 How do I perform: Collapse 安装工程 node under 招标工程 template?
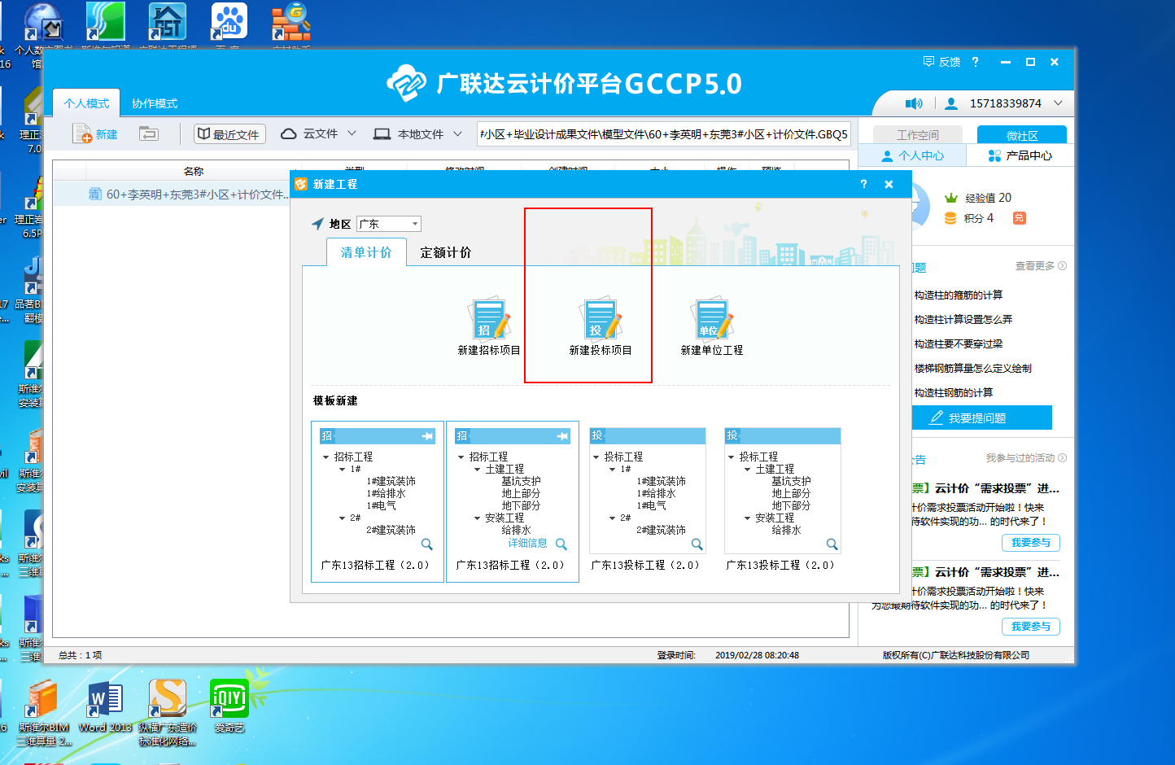(478, 518)
